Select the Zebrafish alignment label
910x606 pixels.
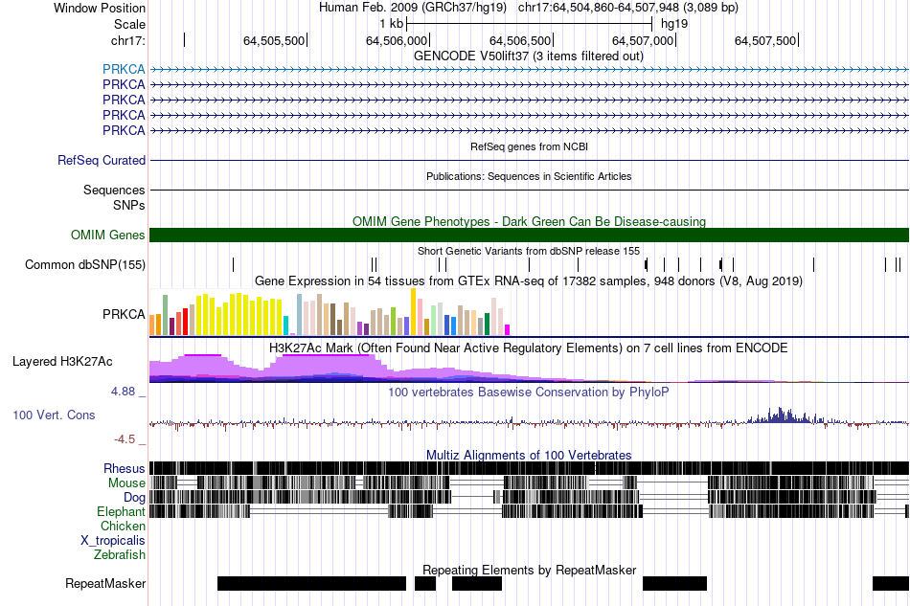click(x=120, y=555)
